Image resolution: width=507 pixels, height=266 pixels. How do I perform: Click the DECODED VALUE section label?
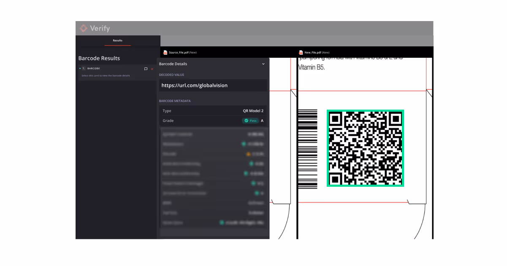pos(171,75)
